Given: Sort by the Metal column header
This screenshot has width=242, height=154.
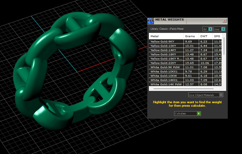Looking at the screenshot, I should click(x=166, y=36).
